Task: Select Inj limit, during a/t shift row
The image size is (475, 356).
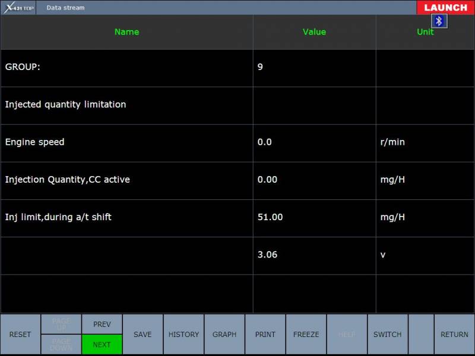Action: 126,217
